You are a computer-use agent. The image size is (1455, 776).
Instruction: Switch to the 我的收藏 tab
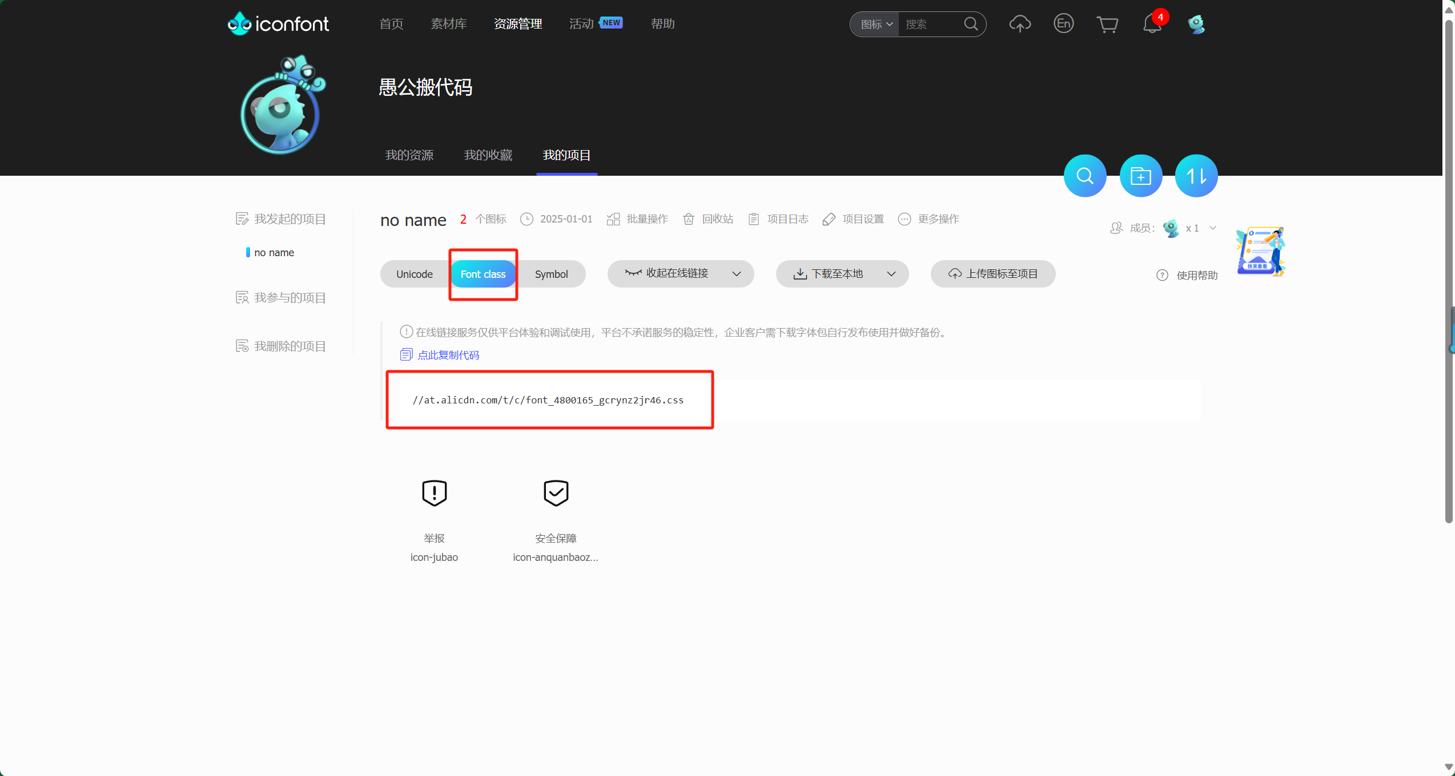click(488, 155)
